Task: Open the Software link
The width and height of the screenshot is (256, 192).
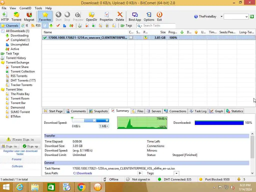Action: tap(17, 166)
